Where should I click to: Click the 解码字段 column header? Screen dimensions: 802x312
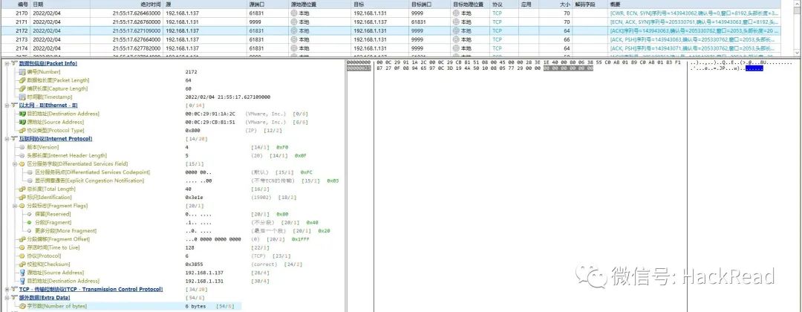click(x=590, y=4)
